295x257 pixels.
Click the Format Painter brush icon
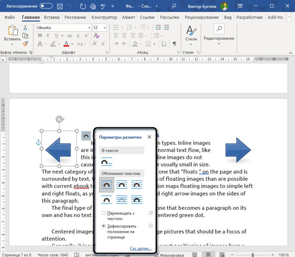click(x=25, y=43)
